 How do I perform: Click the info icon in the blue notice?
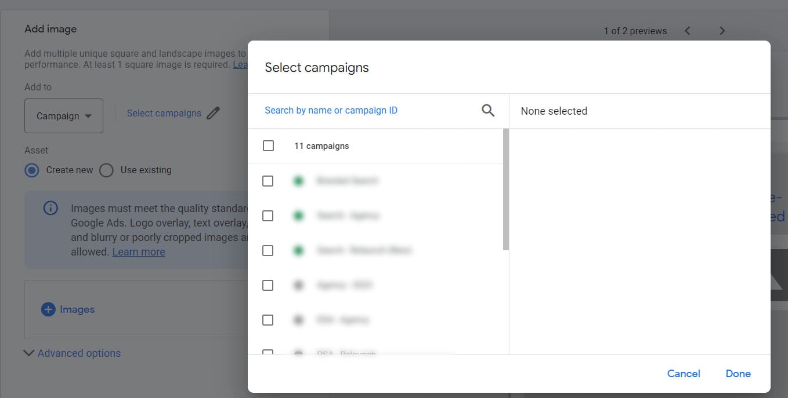point(51,208)
